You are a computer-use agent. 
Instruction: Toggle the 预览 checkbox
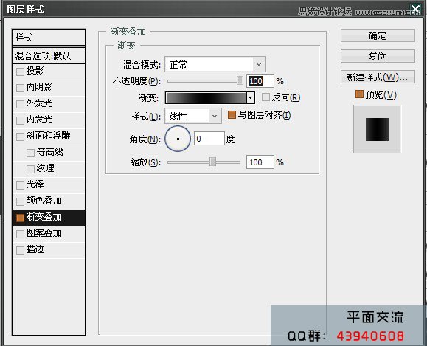click(359, 94)
